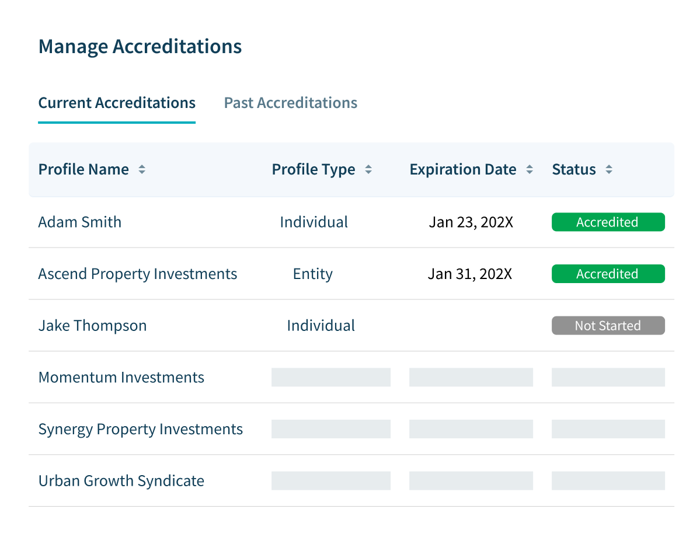The image size is (693, 544).
Task: Sort by Expiration Date arrows icon
Action: [x=530, y=169]
